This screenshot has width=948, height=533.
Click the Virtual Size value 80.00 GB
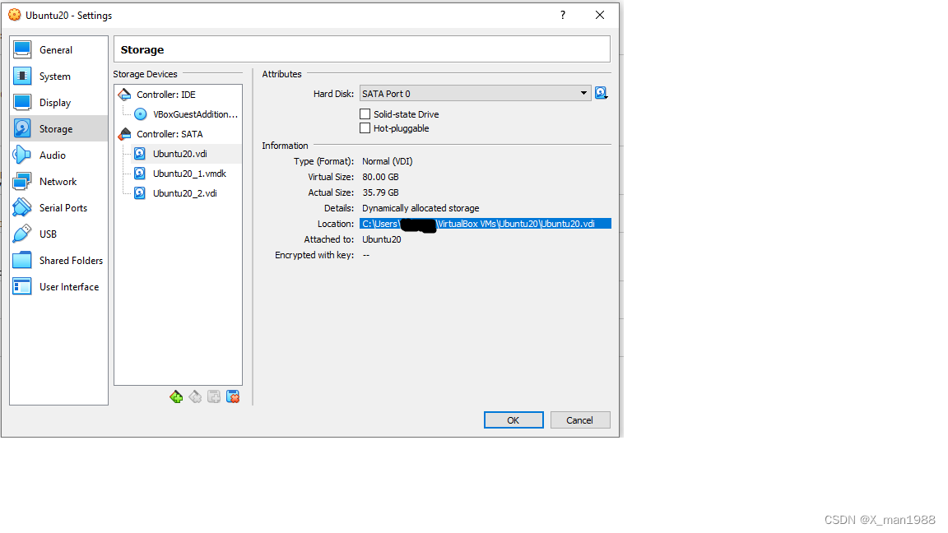pos(380,177)
